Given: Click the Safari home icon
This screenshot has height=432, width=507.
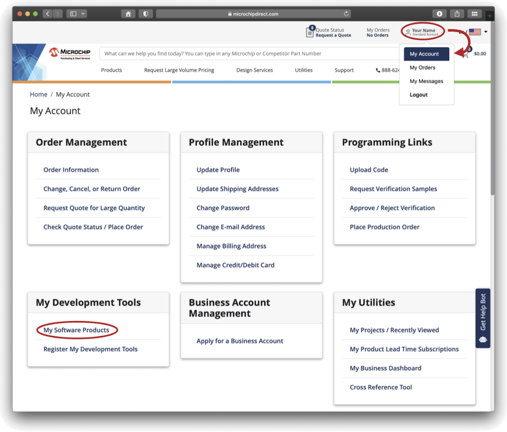Looking at the screenshot, I should pos(128,14).
